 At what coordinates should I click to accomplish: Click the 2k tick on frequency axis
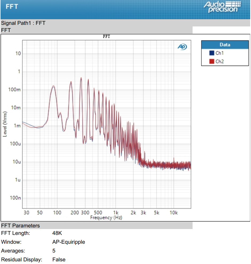click(133, 213)
